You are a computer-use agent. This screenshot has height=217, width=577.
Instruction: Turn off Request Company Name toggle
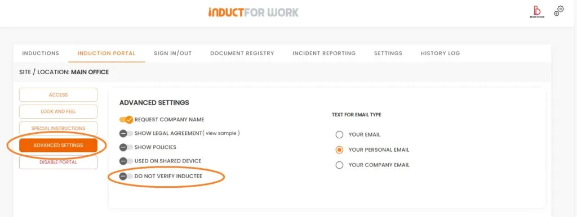(126, 119)
